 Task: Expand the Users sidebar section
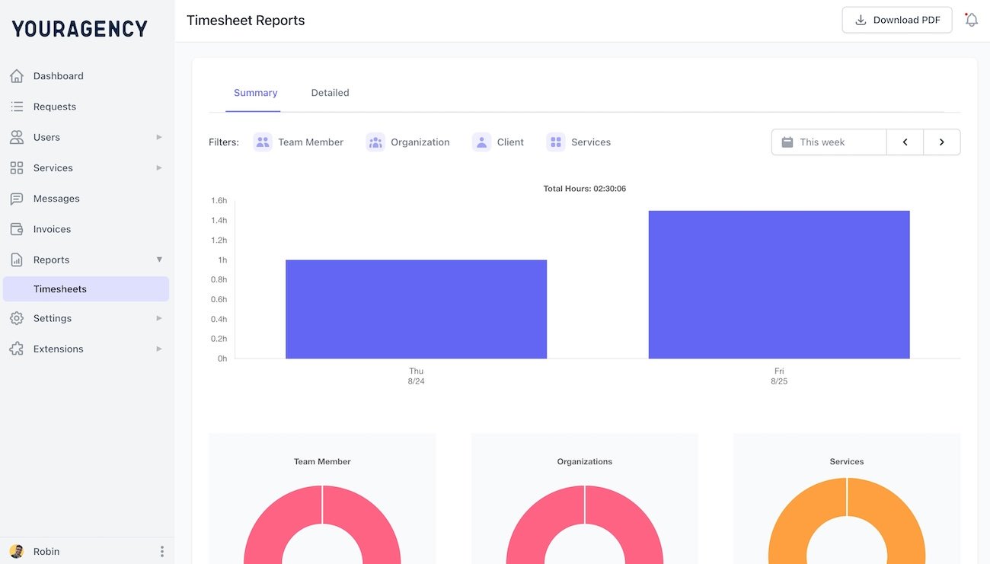pyautogui.click(x=159, y=137)
